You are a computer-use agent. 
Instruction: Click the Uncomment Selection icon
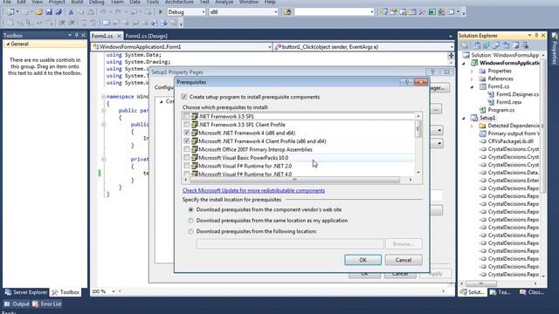point(93,24)
